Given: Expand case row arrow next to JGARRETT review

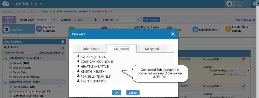Looking at the screenshot, I should coord(249,70).
